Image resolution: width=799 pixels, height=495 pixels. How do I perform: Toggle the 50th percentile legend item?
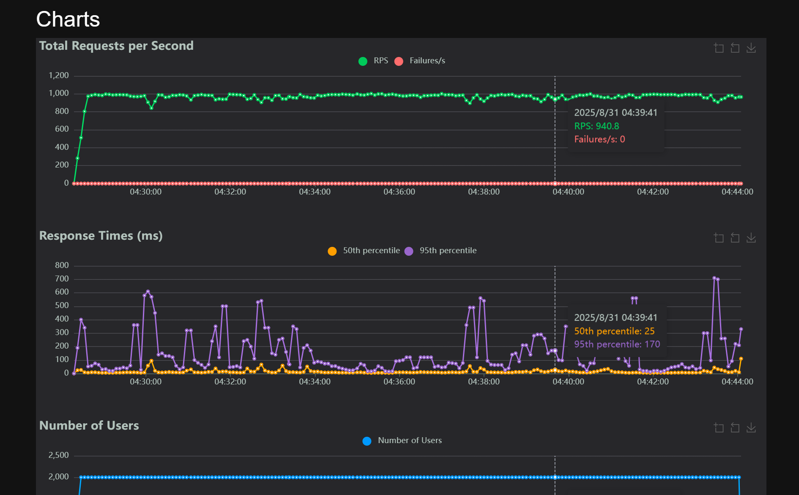364,251
